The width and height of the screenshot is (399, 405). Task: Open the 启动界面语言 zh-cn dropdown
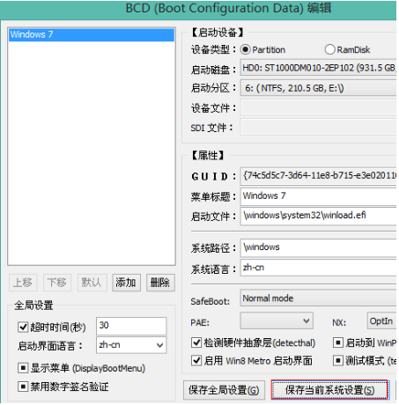(x=131, y=345)
